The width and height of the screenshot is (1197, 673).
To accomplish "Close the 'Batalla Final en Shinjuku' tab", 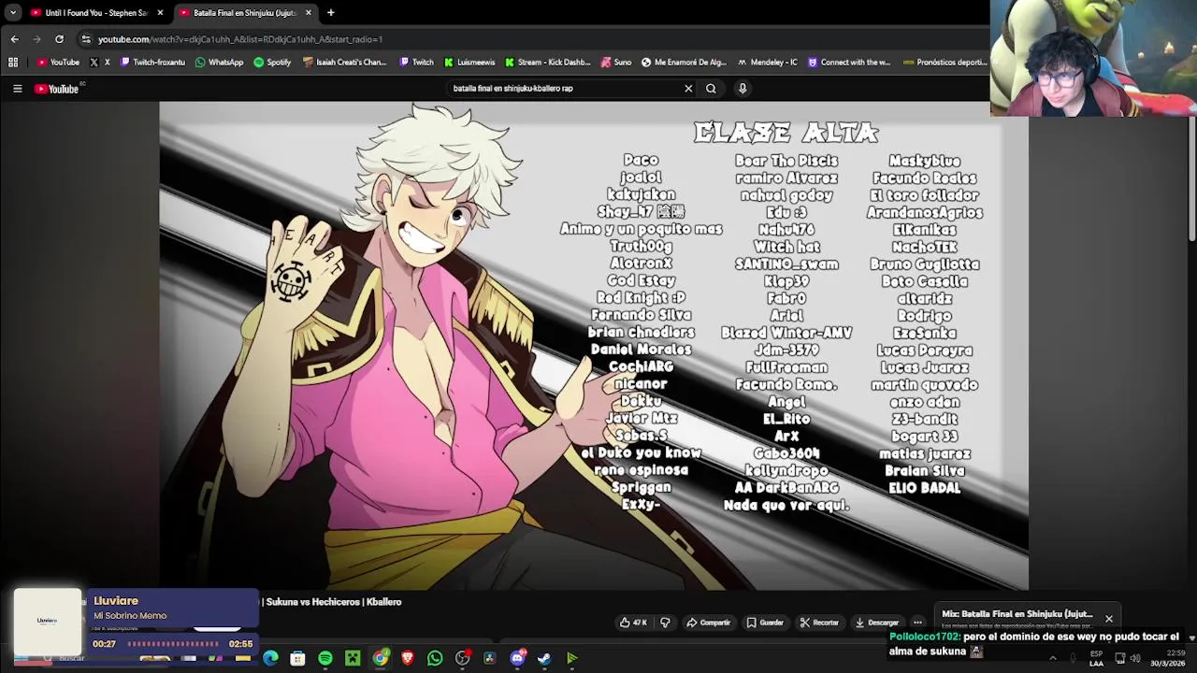I will click(x=308, y=13).
